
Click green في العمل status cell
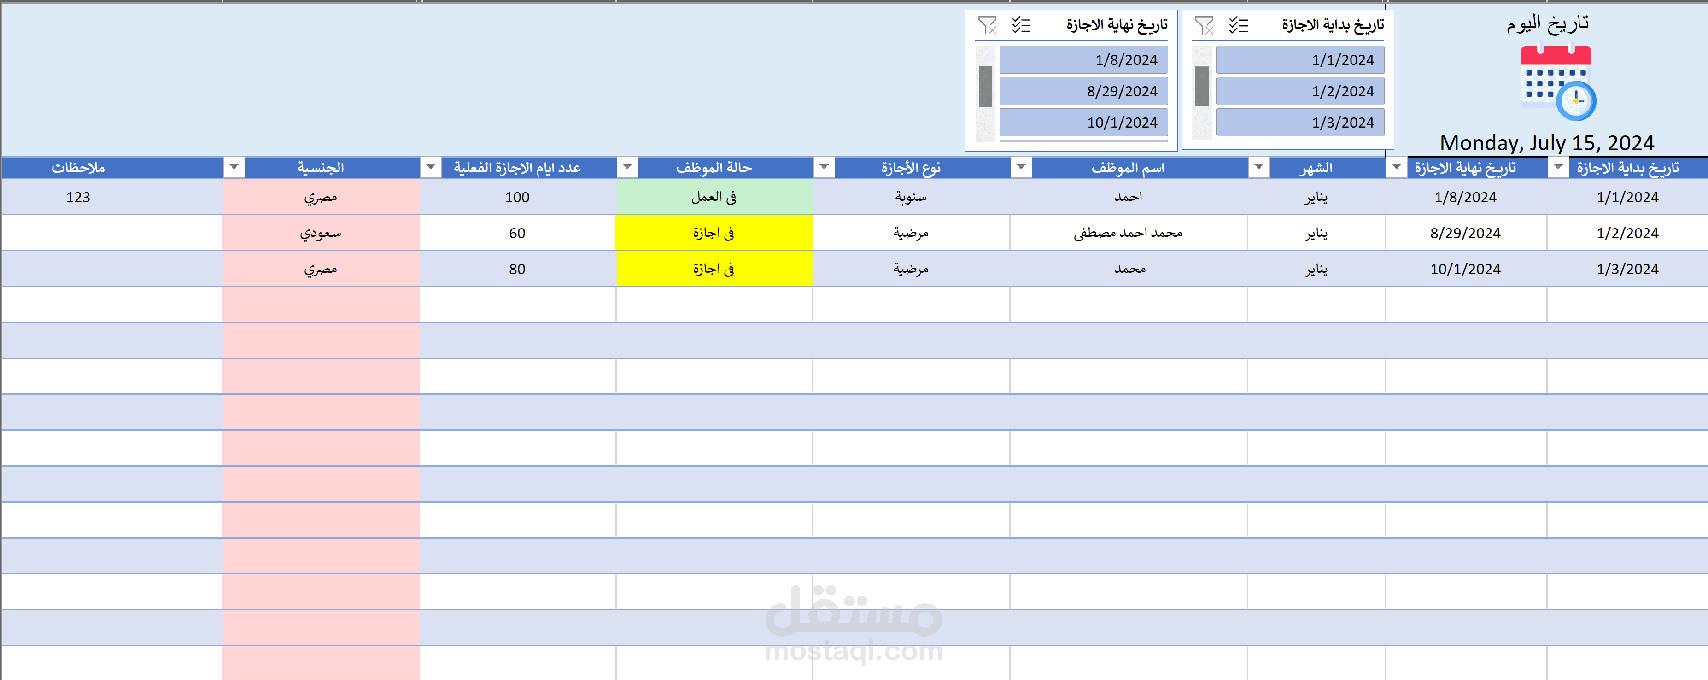pos(714,197)
